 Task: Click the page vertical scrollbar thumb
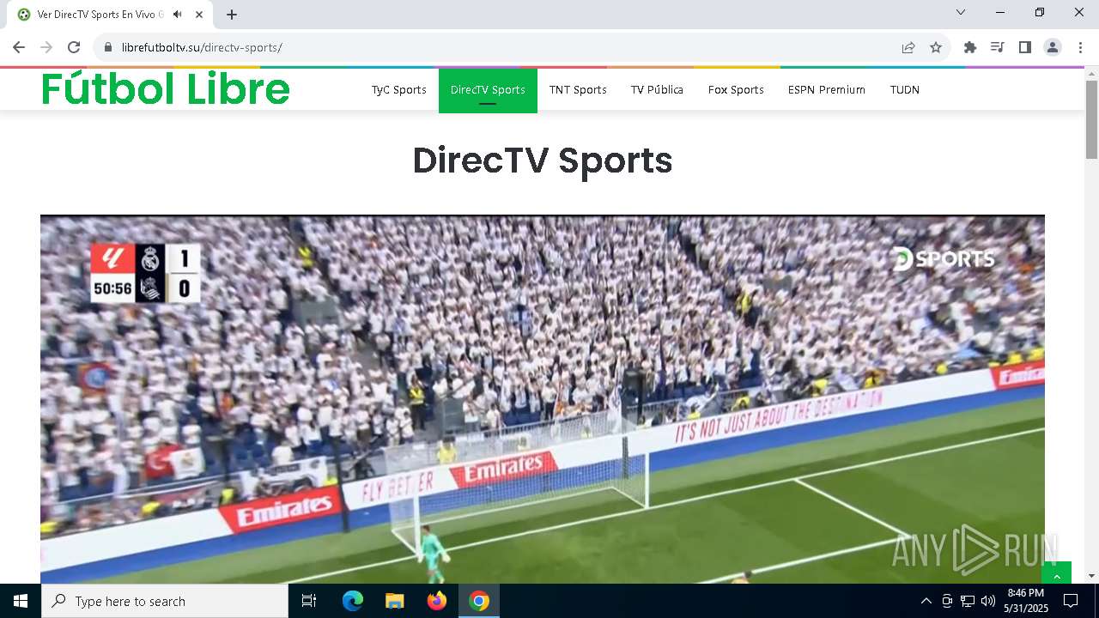[x=1092, y=119]
